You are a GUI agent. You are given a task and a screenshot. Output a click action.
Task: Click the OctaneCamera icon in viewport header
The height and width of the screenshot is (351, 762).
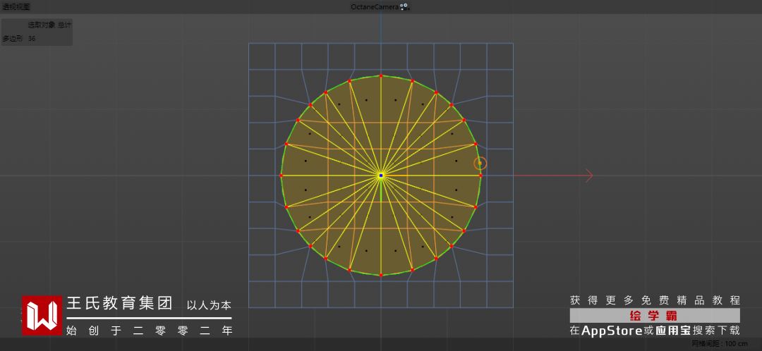pos(405,7)
